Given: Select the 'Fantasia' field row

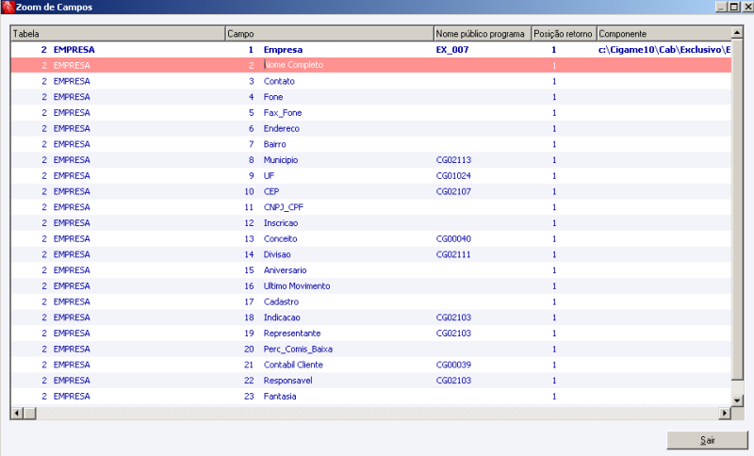Looking at the screenshot, I should [370, 397].
